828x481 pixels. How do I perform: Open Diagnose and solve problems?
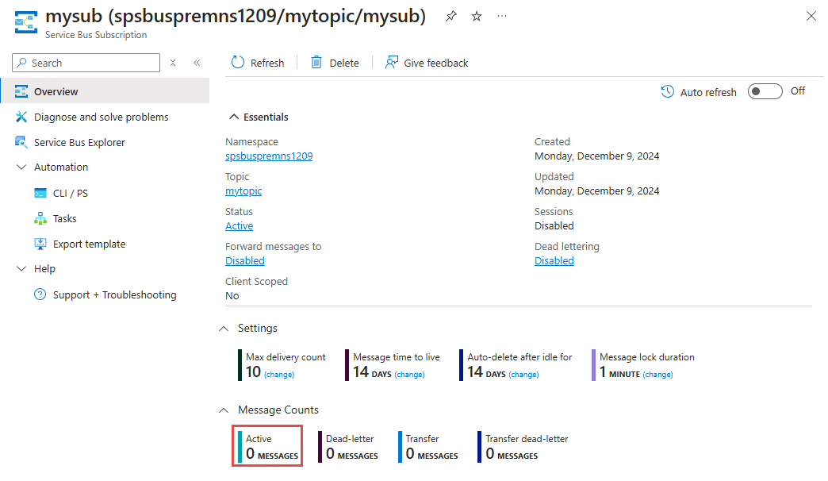pyautogui.click(x=101, y=117)
